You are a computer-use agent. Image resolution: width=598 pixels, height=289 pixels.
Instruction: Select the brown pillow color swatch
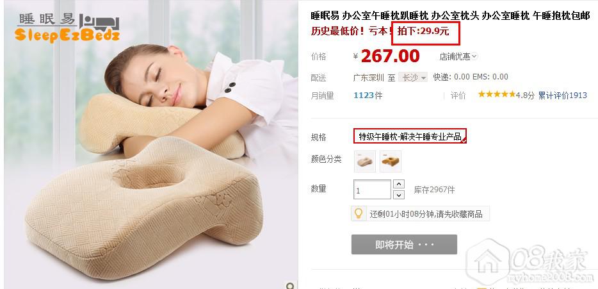[391, 161]
